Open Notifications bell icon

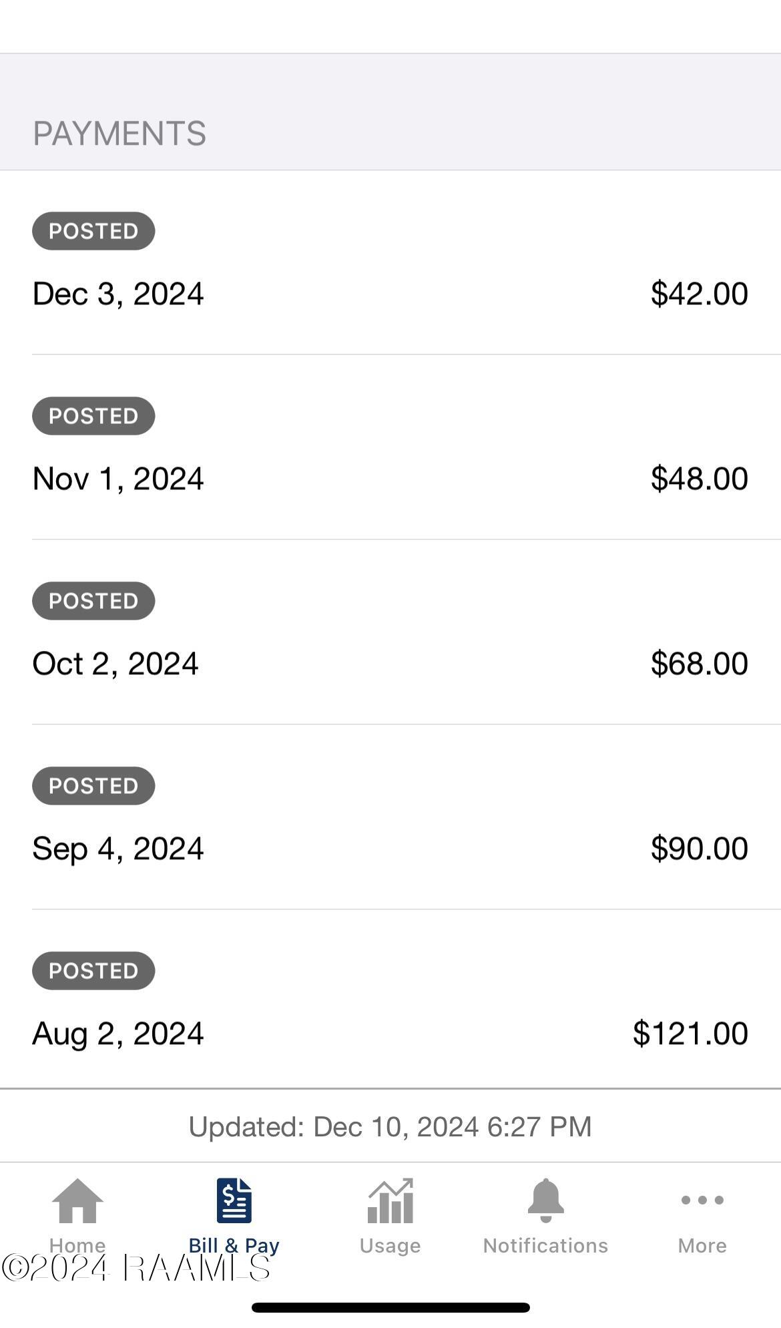tap(545, 1200)
